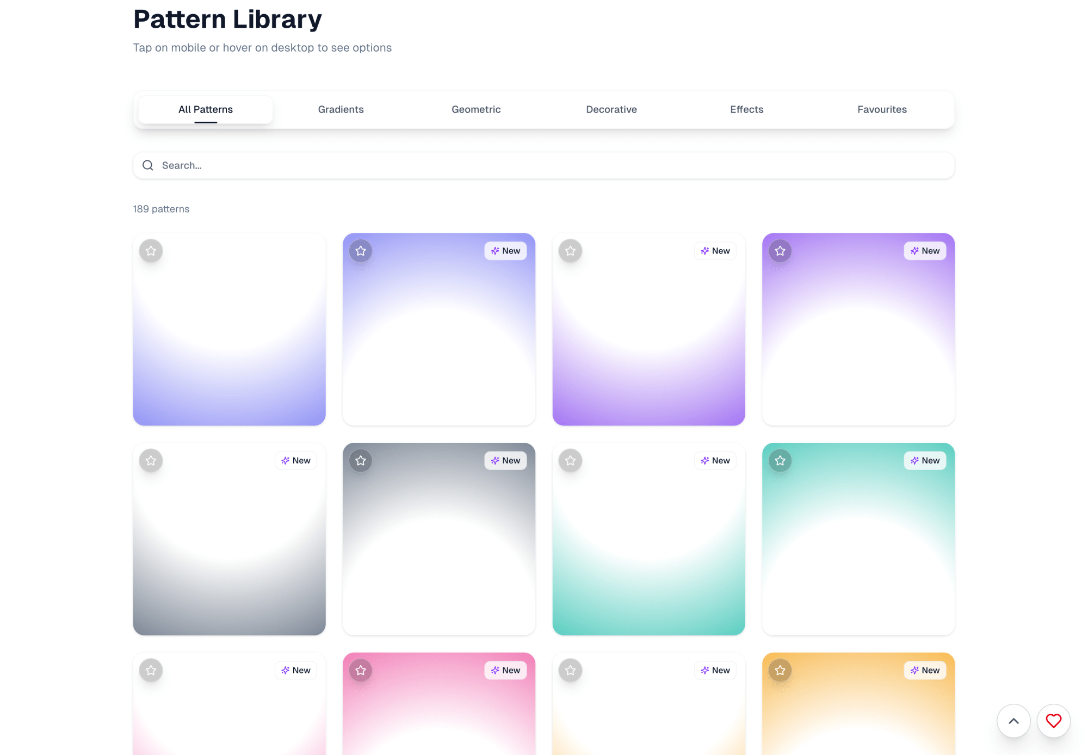Screen dimensions: 1088x755
Task: Favourite the indigo bottom-glow pattern in row one
Action: (151, 251)
